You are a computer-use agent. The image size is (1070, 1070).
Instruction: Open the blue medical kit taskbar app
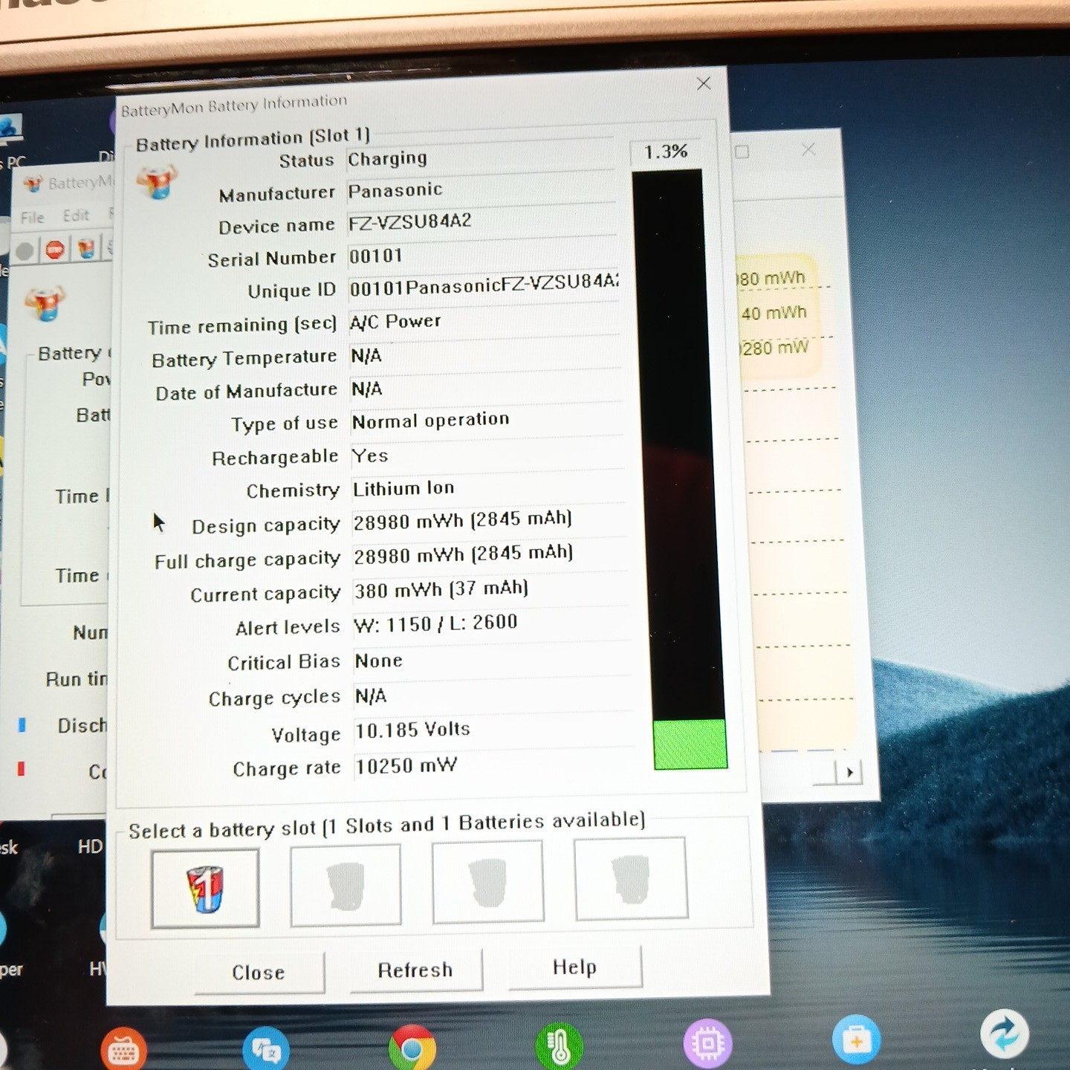(x=856, y=1039)
